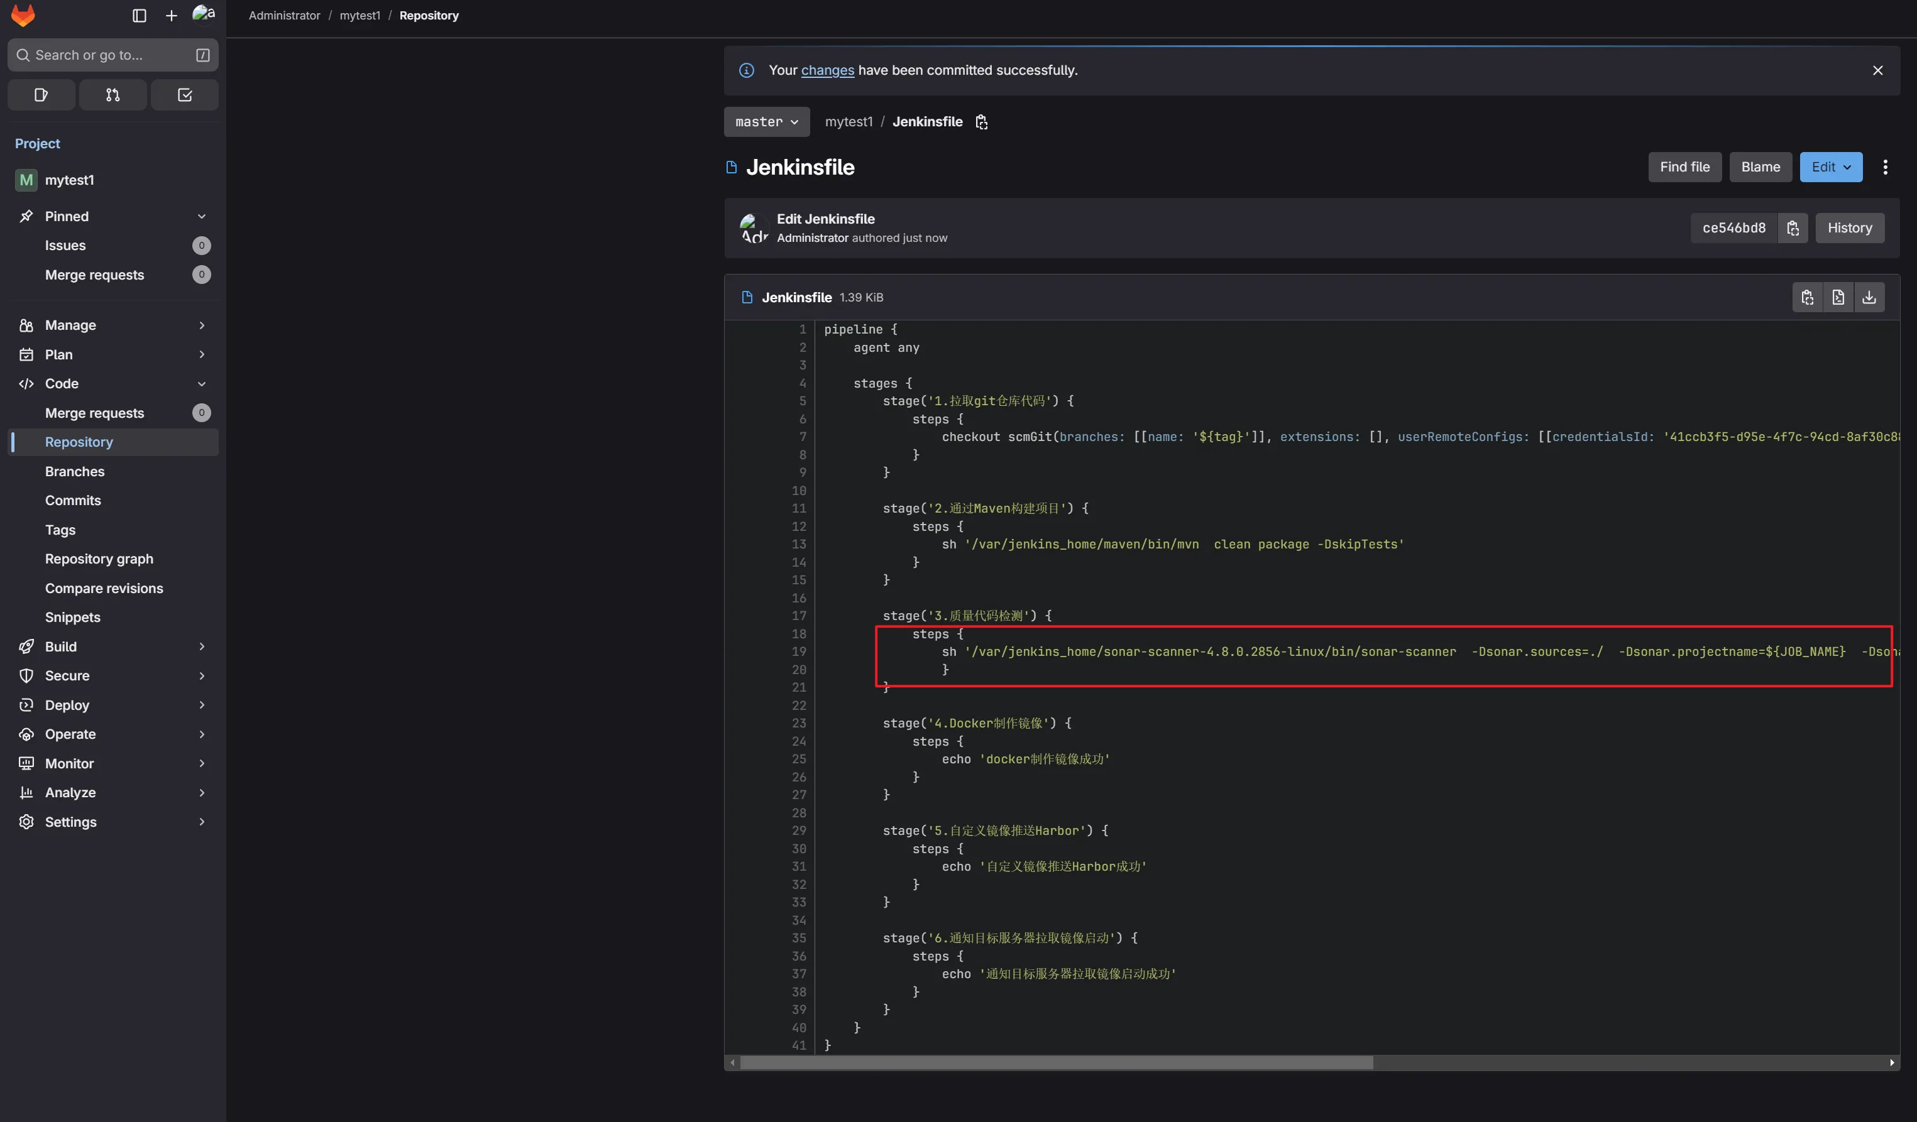Copy file contents icon
Viewport: 1917px width, 1122px height.
(x=1808, y=297)
